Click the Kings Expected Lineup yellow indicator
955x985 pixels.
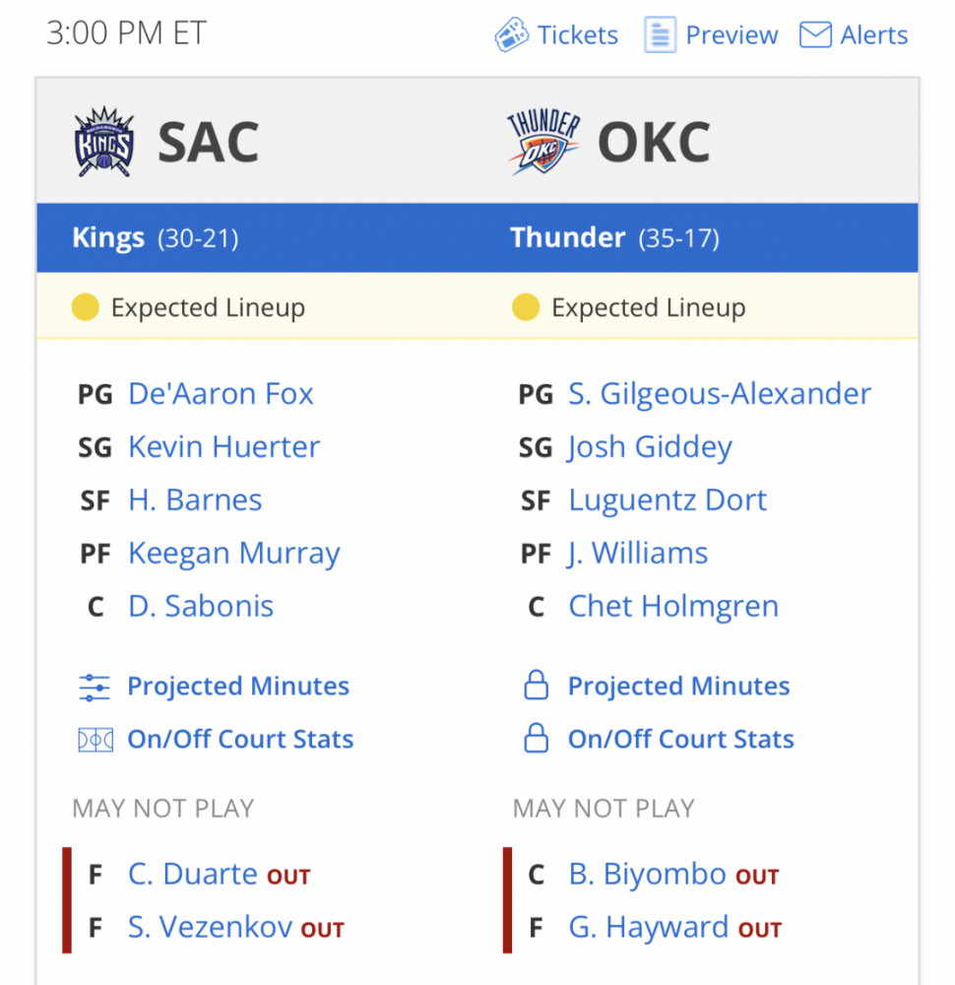86,307
